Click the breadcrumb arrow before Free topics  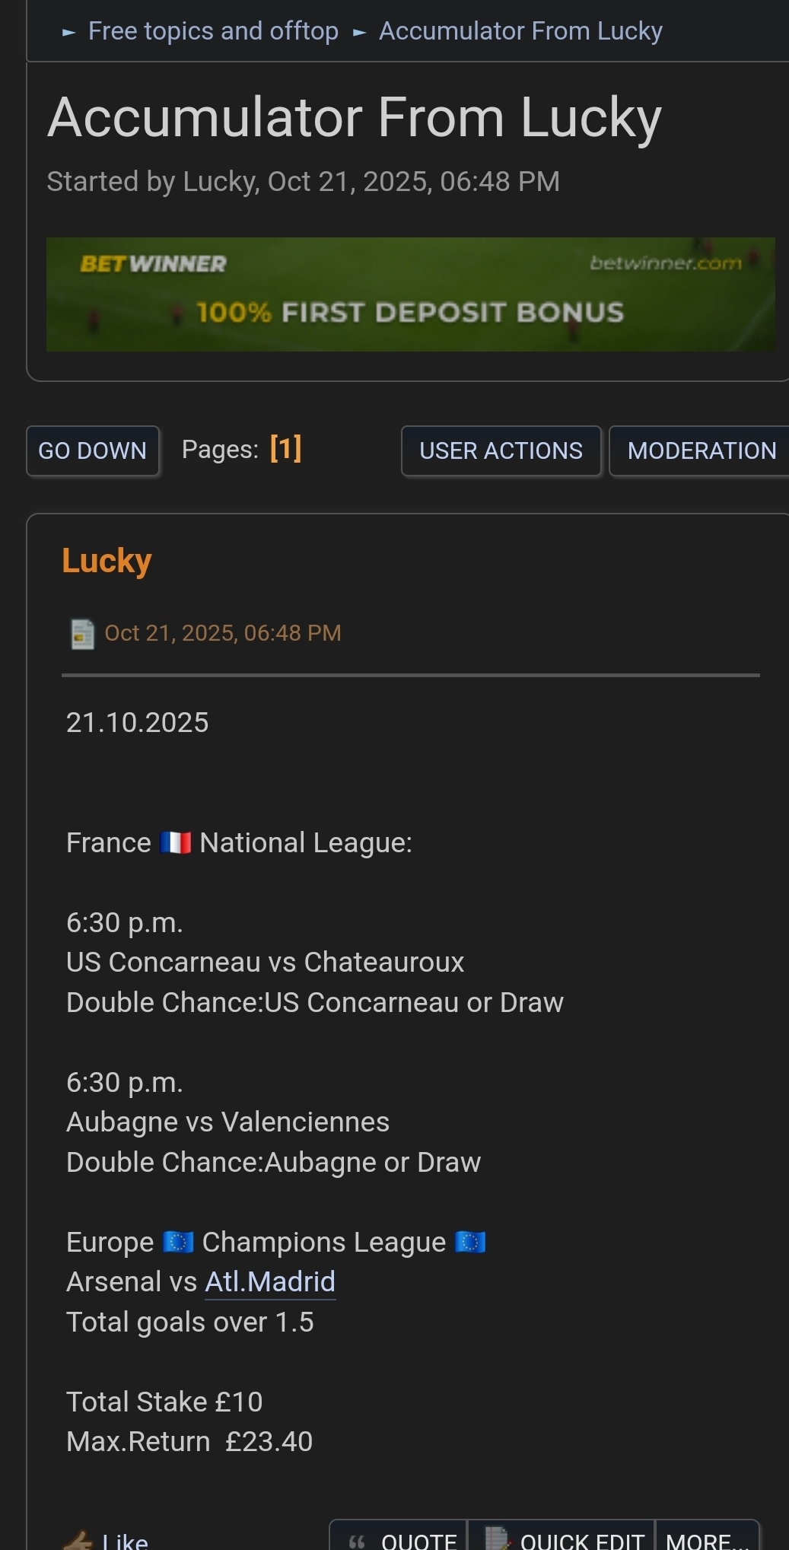pos(69,33)
